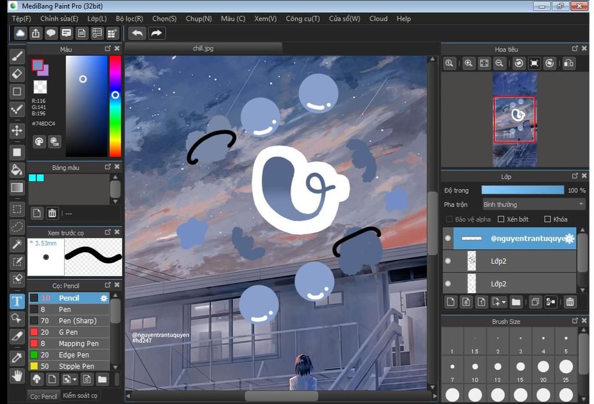Zoom out on the navigator
The height and width of the screenshot is (404, 594).
click(x=499, y=63)
